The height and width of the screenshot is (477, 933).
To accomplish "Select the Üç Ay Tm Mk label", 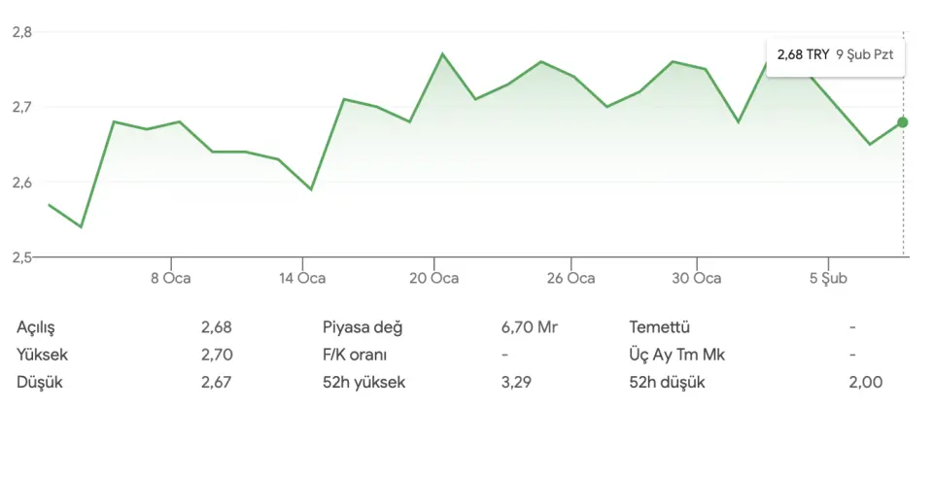I will coord(677,355).
